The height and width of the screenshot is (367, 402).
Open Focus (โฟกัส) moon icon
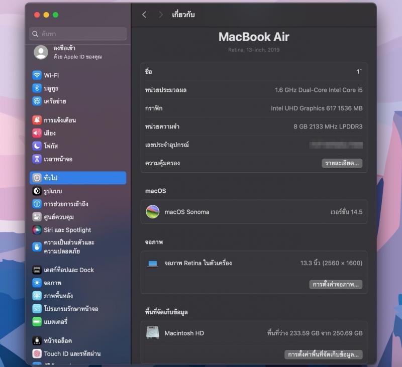tap(37, 146)
